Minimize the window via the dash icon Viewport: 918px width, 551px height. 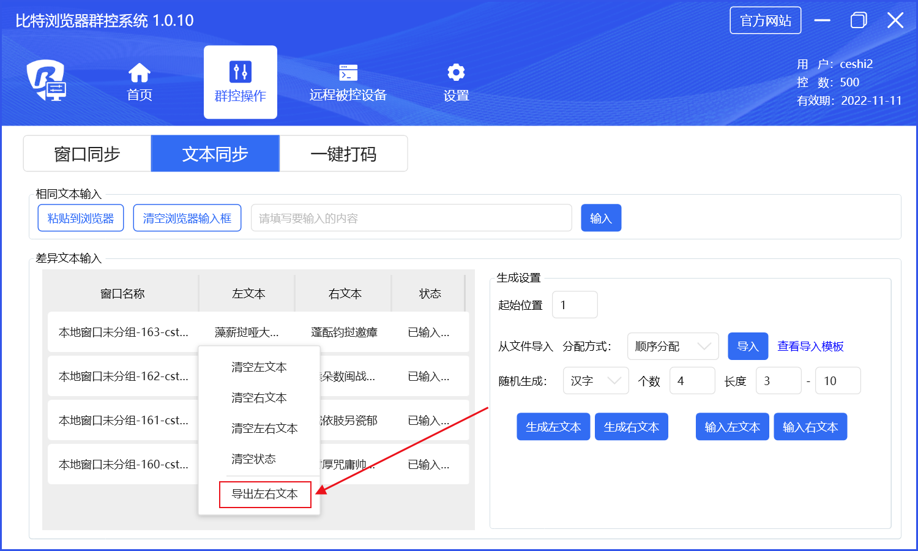pyautogui.click(x=822, y=21)
